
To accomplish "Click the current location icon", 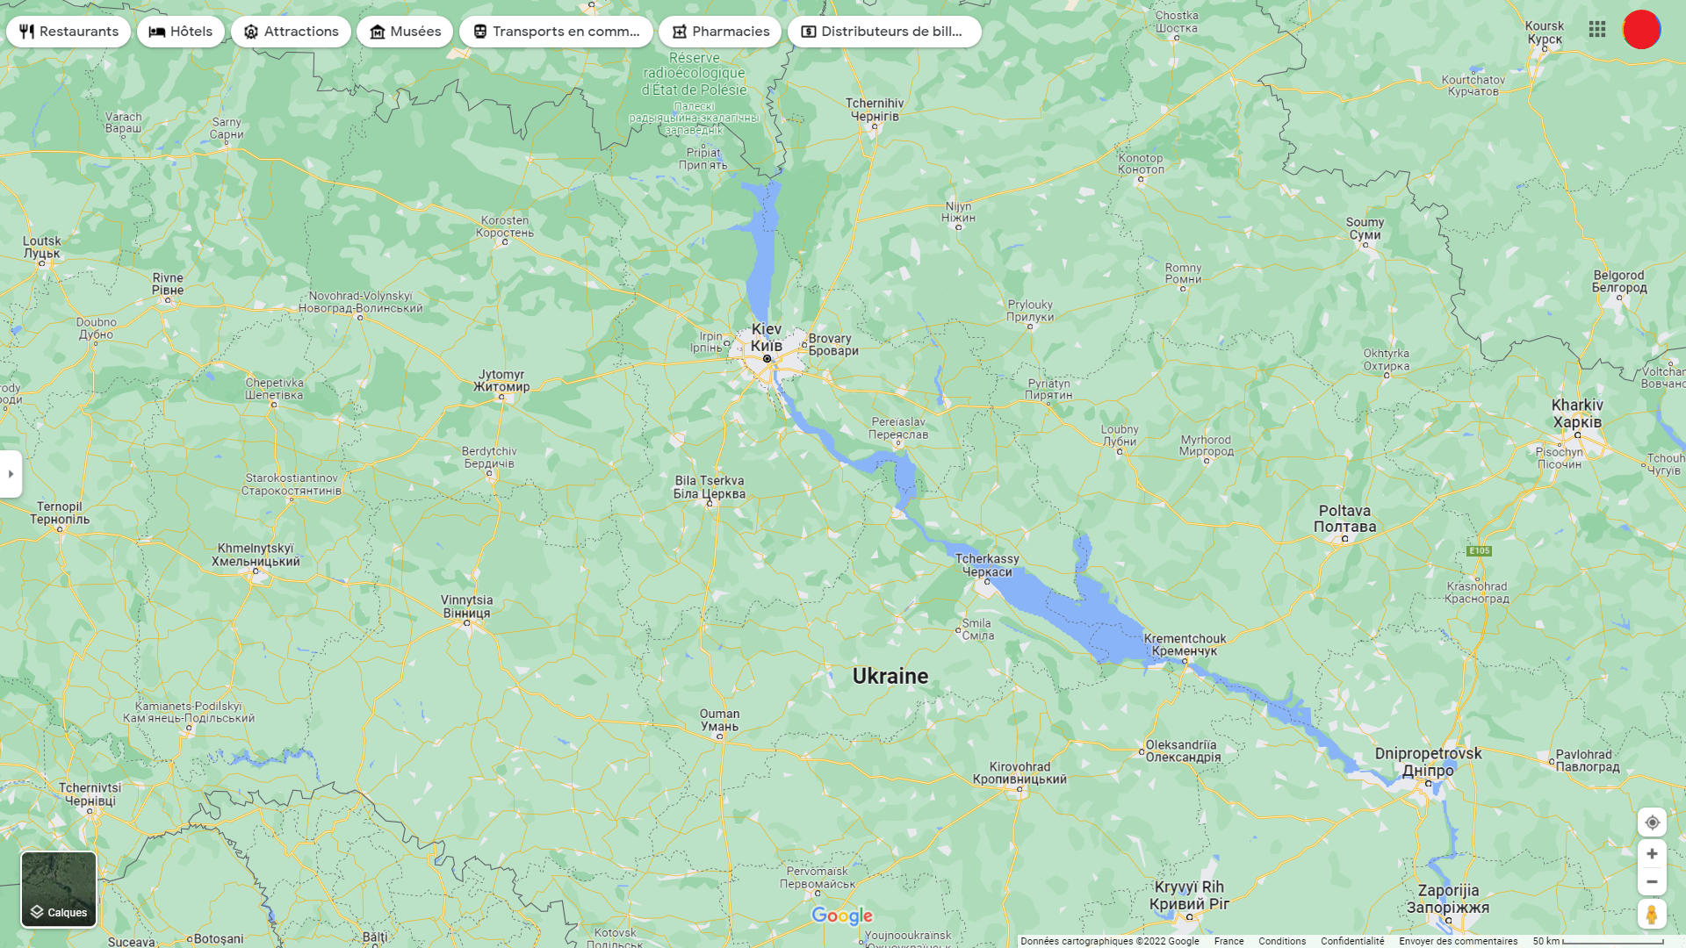I will pos(1653,822).
